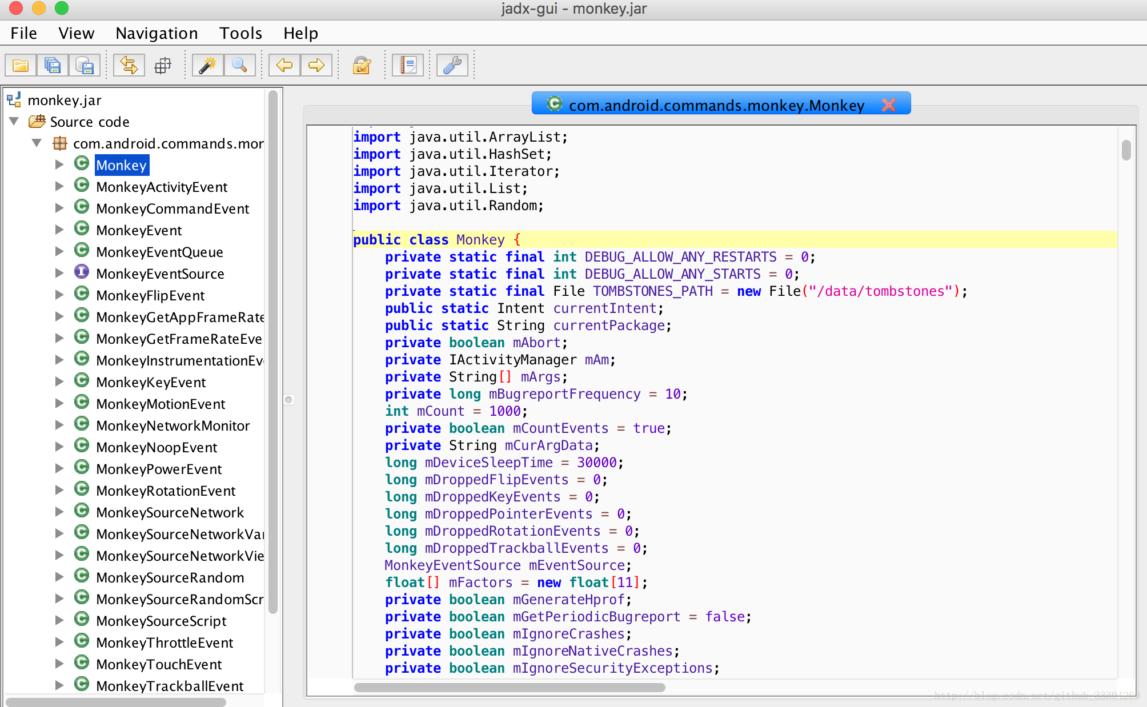
Task: Click the TOMBSTONES_PATH field name in code
Action: point(653,291)
